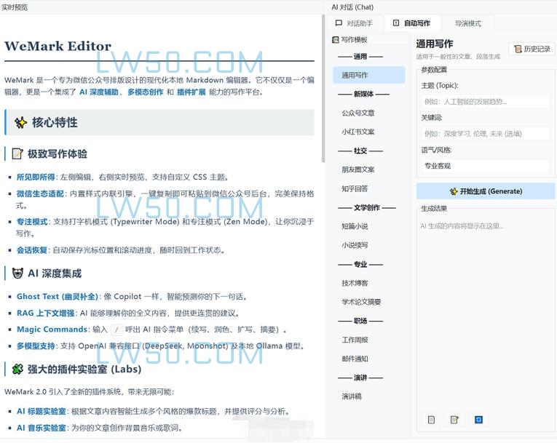Click the 职场 category header
Image resolution: width=557 pixels, height=443 pixels.
[360, 321]
